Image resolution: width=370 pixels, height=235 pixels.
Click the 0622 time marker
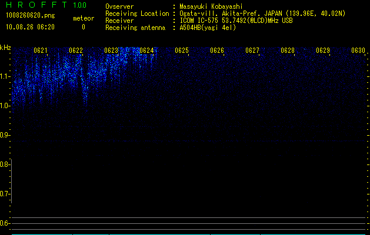click(76, 51)
